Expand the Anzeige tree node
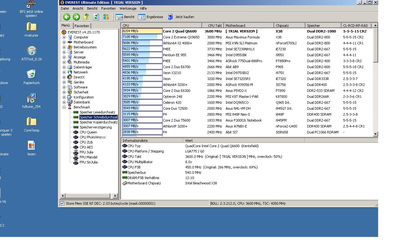 click(64, 57)
